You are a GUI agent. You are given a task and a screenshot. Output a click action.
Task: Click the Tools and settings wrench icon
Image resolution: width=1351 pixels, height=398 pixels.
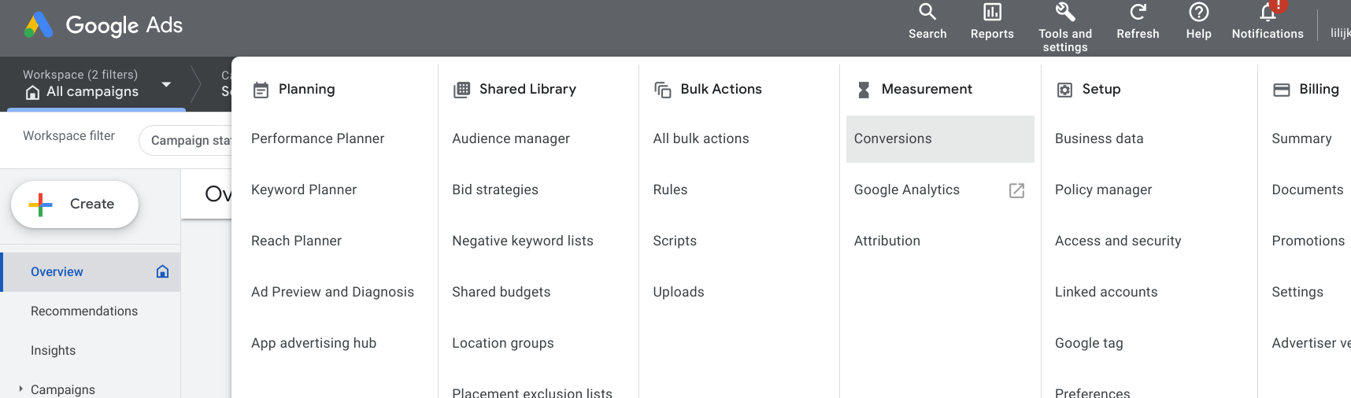point(1065,12)
